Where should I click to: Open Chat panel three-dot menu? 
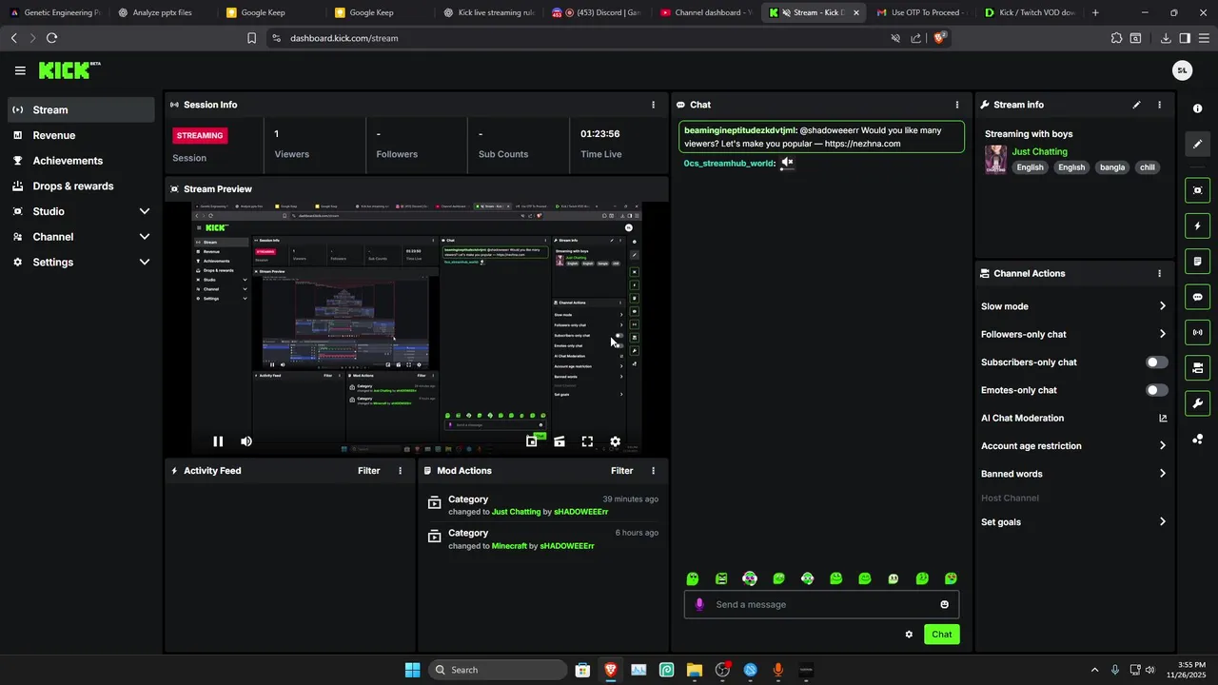(957, 105)
